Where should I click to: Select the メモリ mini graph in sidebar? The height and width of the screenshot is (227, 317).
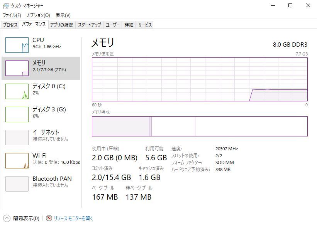coord(17,68)
